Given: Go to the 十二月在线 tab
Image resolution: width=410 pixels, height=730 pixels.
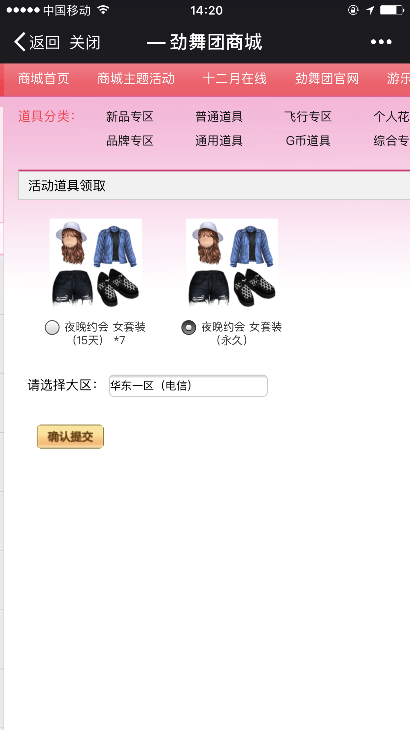Looking at the screenshot, I should [235, 79].
